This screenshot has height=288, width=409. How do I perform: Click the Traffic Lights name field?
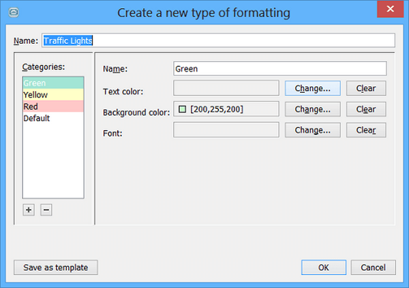[x=218, y=40]
